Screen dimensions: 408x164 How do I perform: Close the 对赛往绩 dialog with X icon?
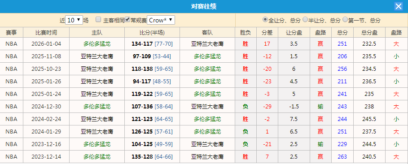point(399,7)
